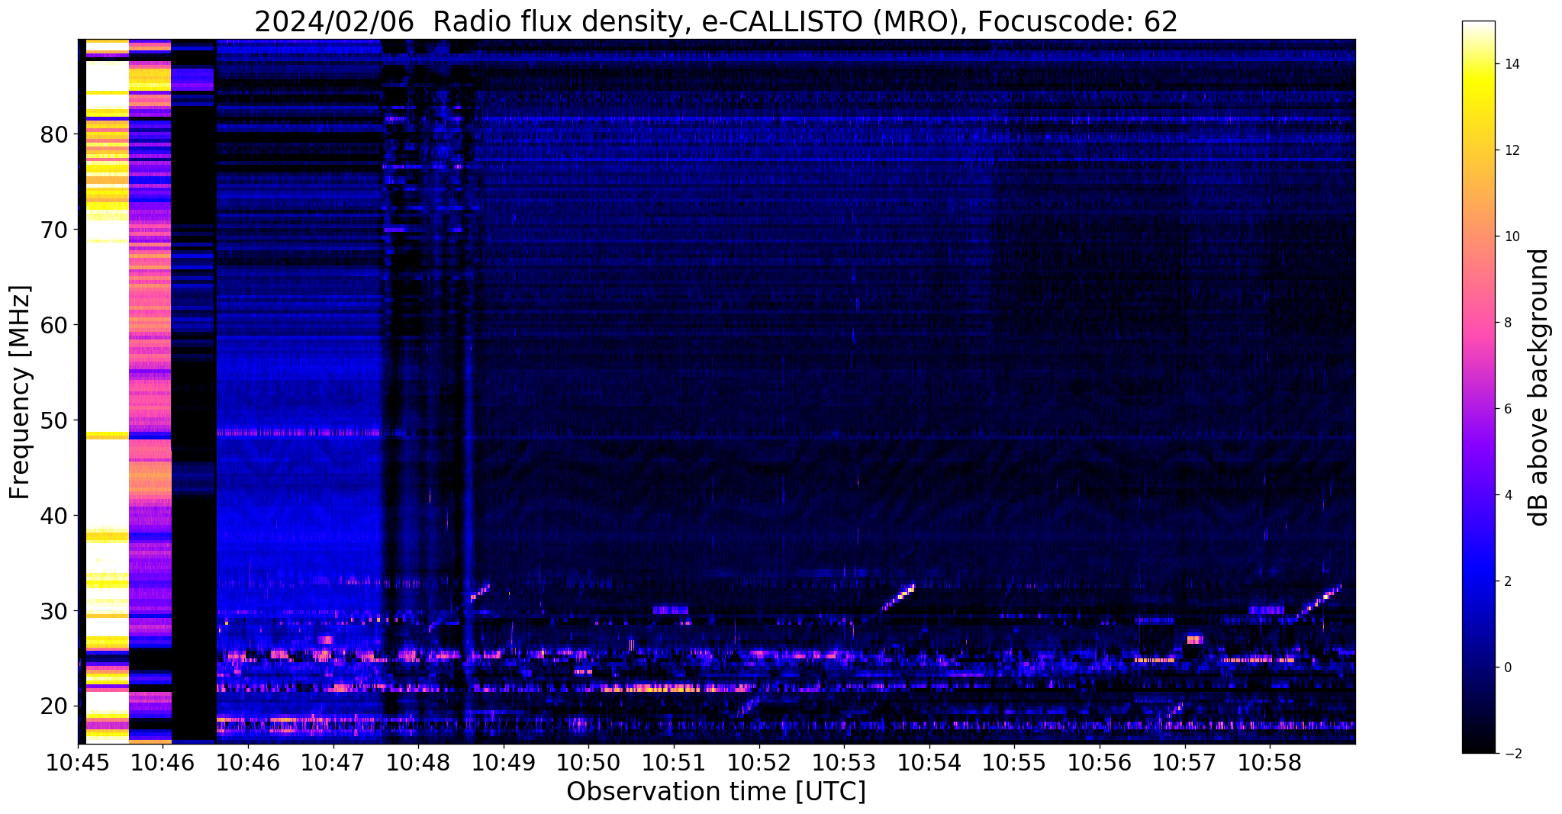Click the 14 colorbar tick label

(x=1511, y=64)
